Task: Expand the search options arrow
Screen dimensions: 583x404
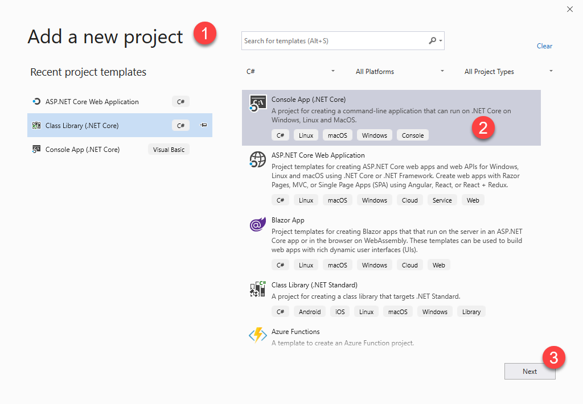Action: click(441, 40)
